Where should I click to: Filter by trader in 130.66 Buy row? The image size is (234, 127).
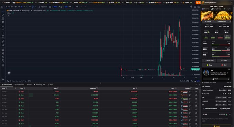pos(190,95)
